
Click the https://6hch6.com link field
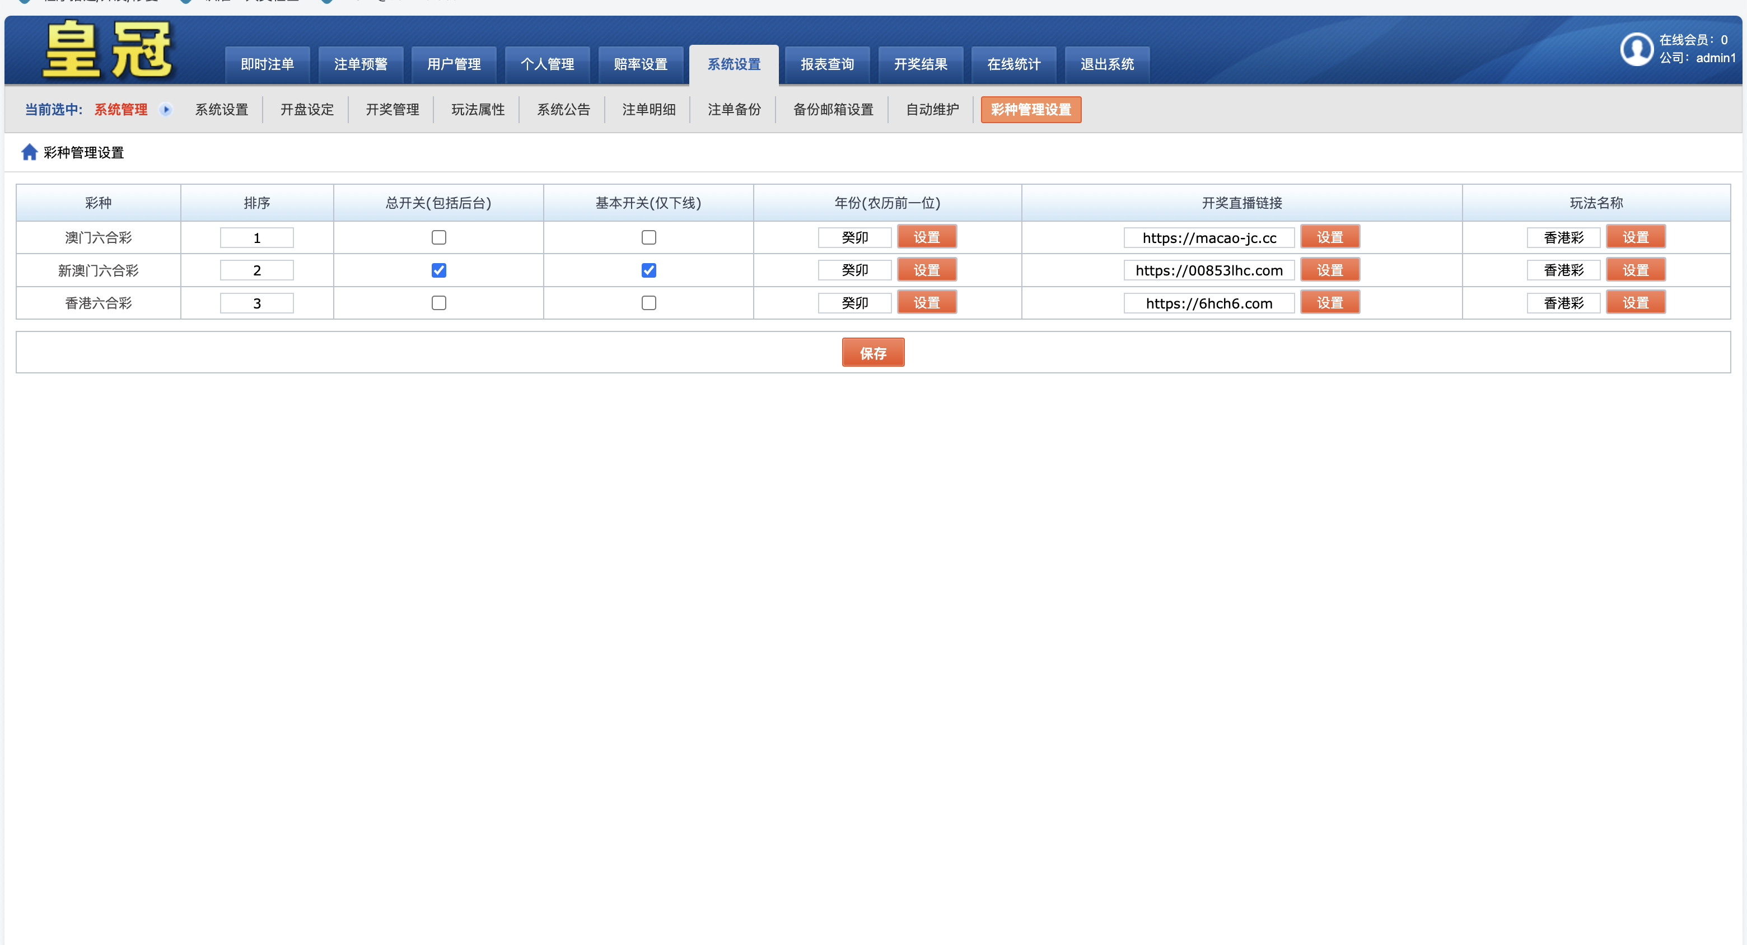[x=1208, y=303]
